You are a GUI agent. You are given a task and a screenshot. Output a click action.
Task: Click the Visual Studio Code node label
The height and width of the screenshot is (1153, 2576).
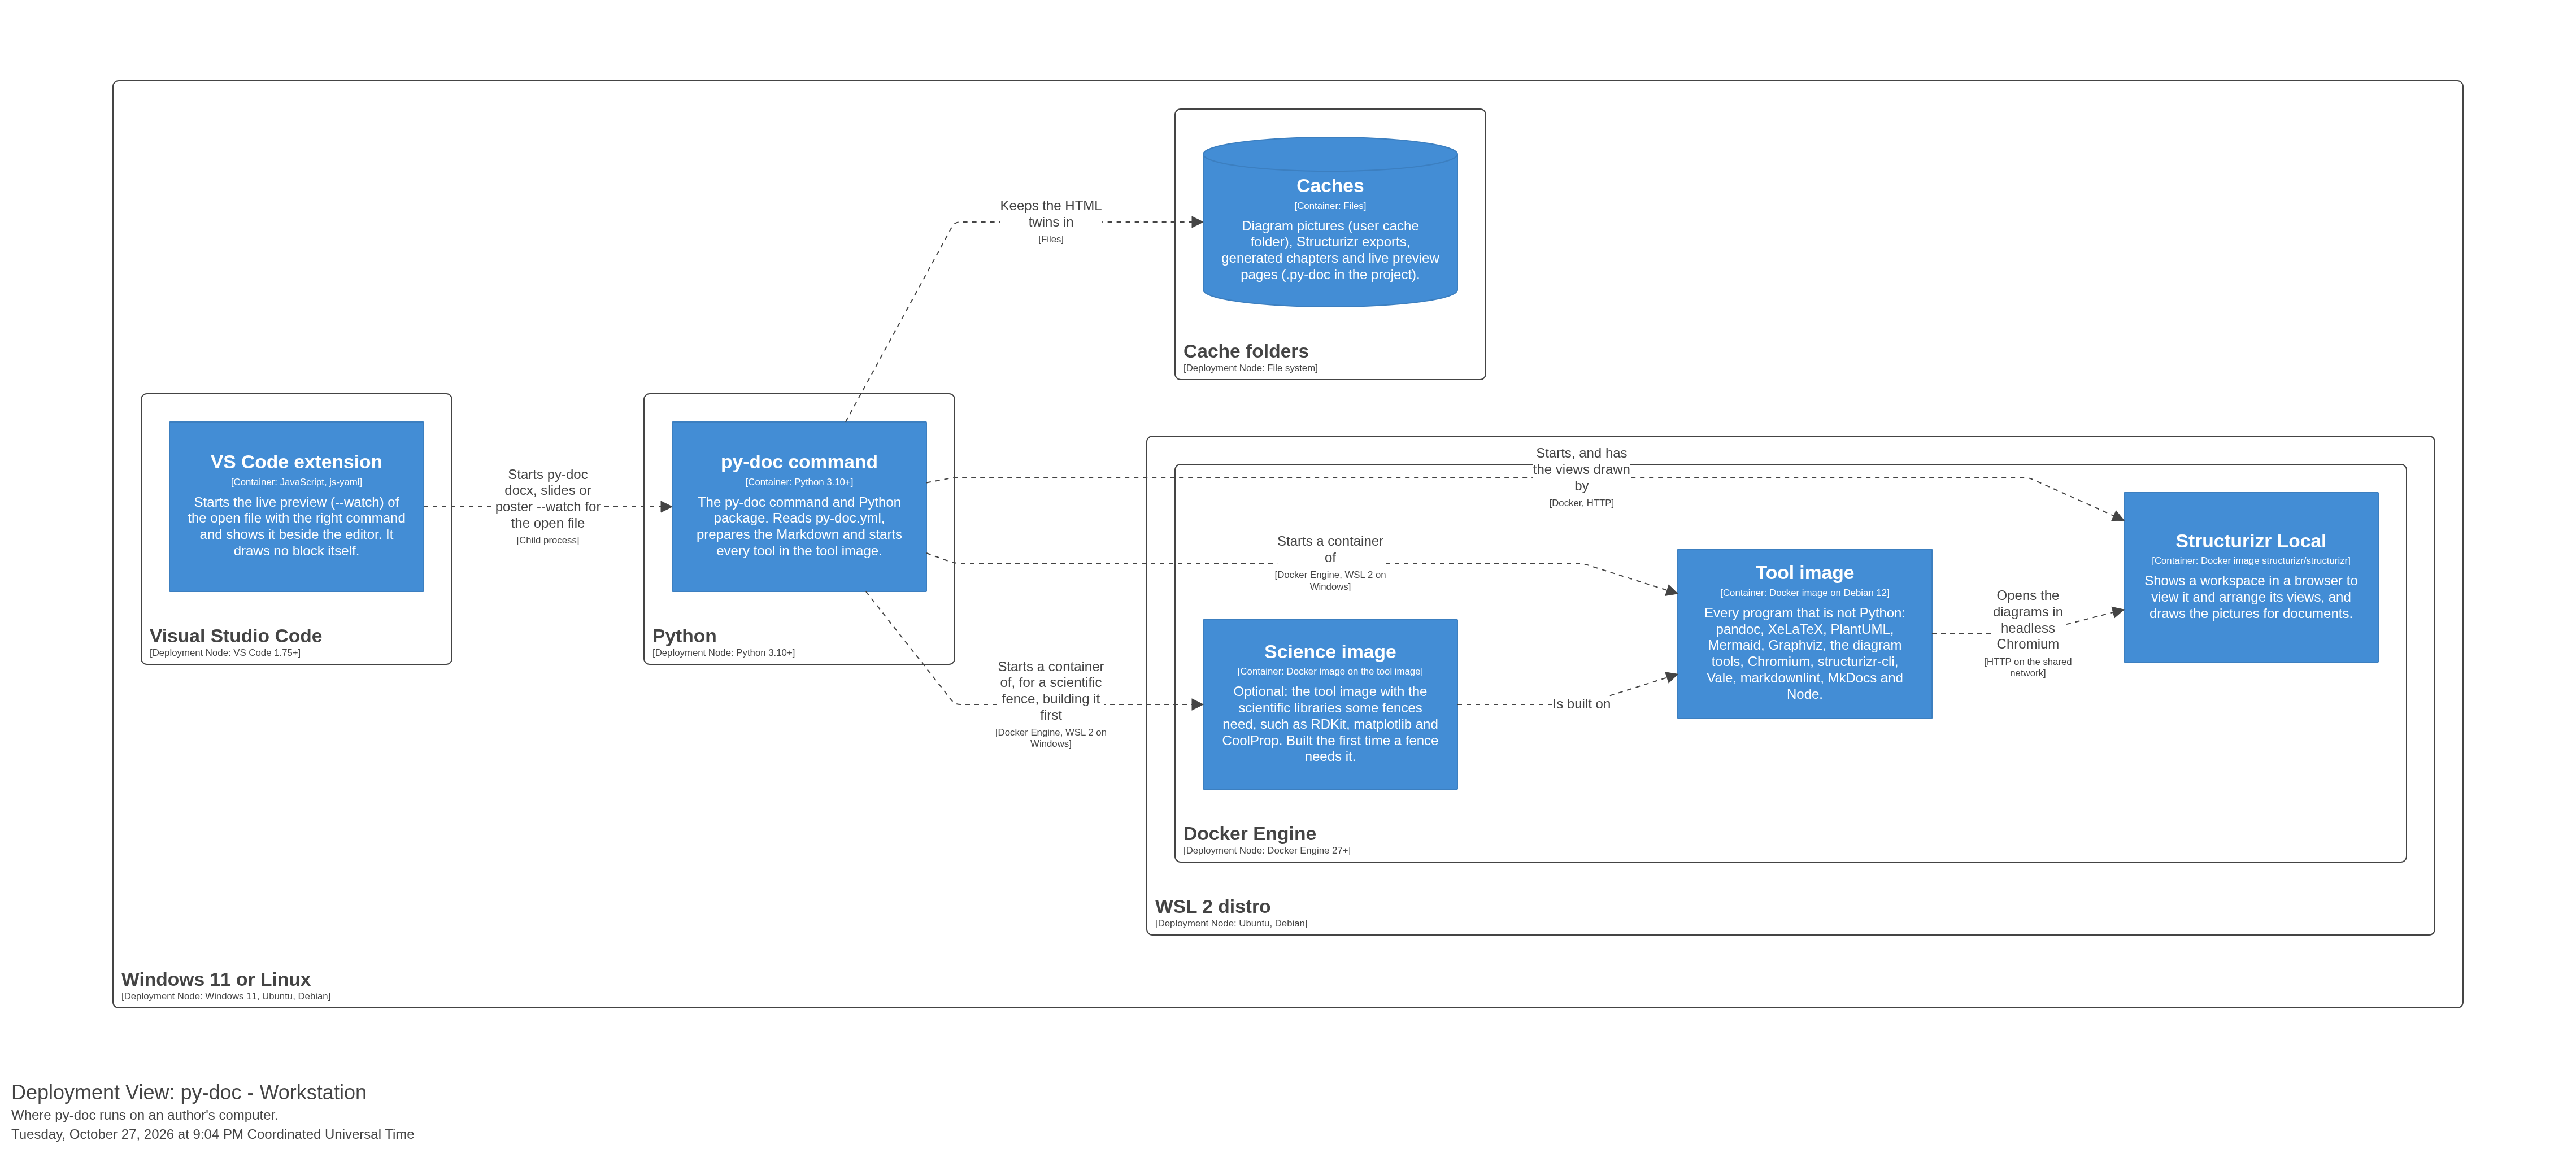coord(236,636)
